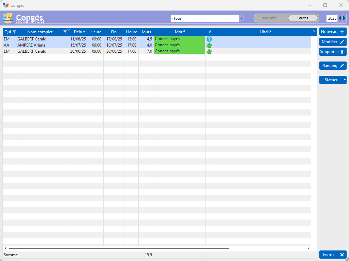Screen dimensions: 349x261
Task: Click the green Congés payés cell for AMPERE Ariane
Action: (180, 45)
